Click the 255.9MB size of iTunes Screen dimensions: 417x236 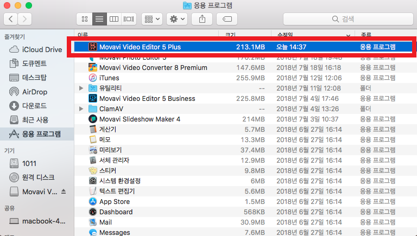(250, 78)
